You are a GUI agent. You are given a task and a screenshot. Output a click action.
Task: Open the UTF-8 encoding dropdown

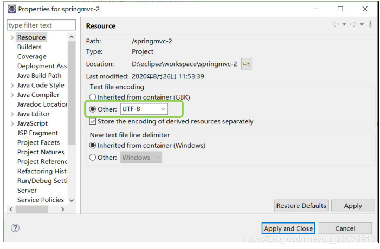click(144, 109)
